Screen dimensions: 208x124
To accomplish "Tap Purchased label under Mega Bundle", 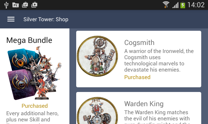I will [x=35, y=106].
